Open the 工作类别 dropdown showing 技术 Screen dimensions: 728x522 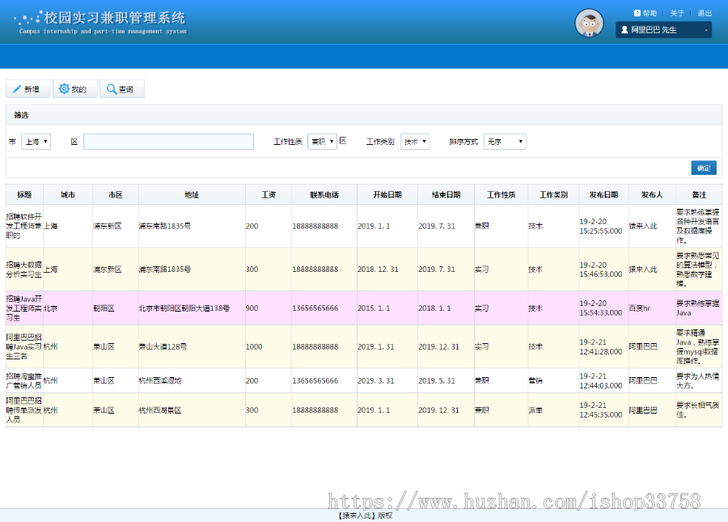pos(415,140)
